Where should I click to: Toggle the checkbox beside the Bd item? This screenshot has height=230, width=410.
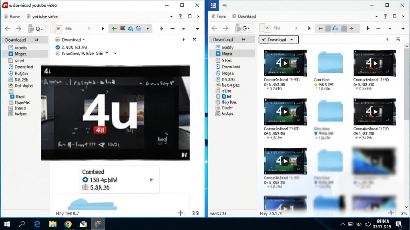pos(218,97)
